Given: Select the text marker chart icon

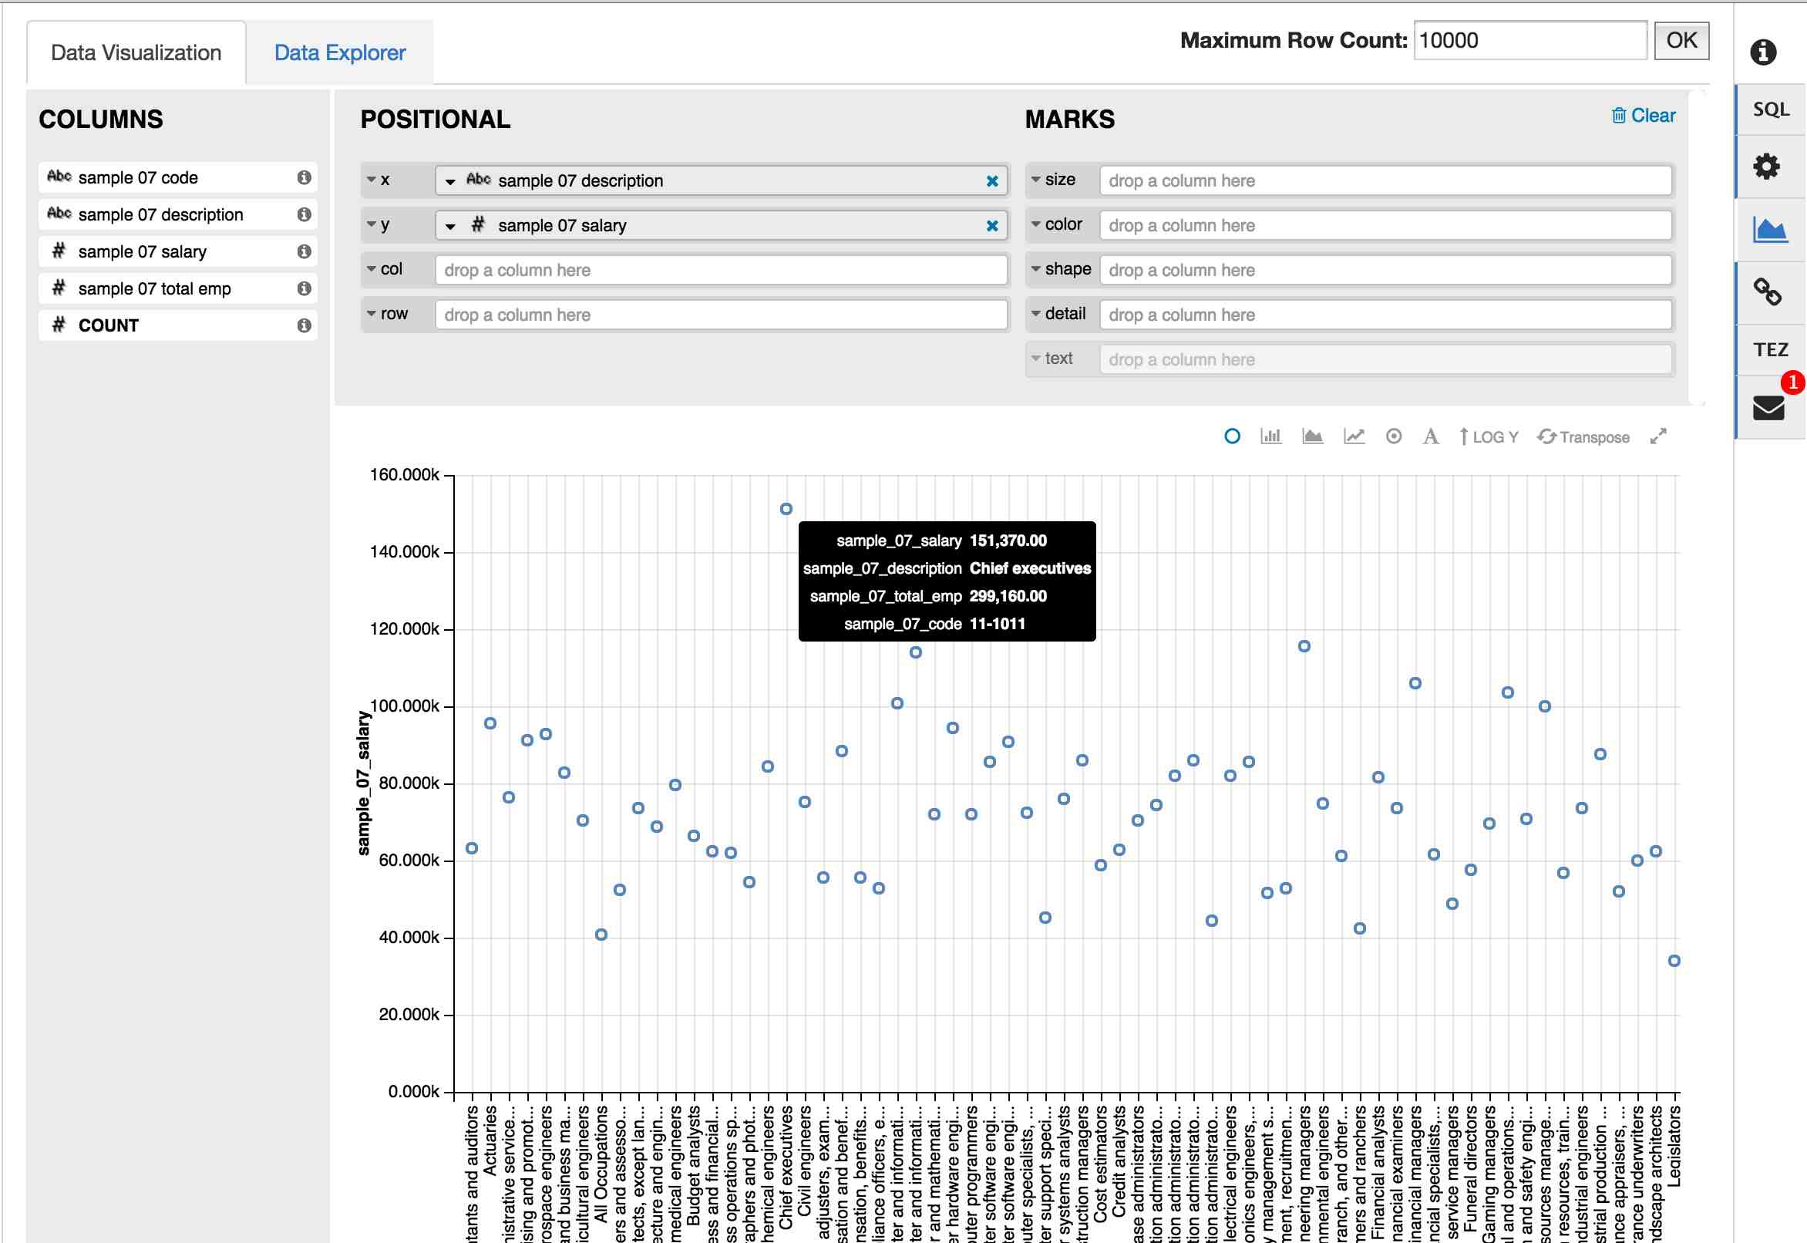Looking at the screenshot, I should (x=1430, y=436).
